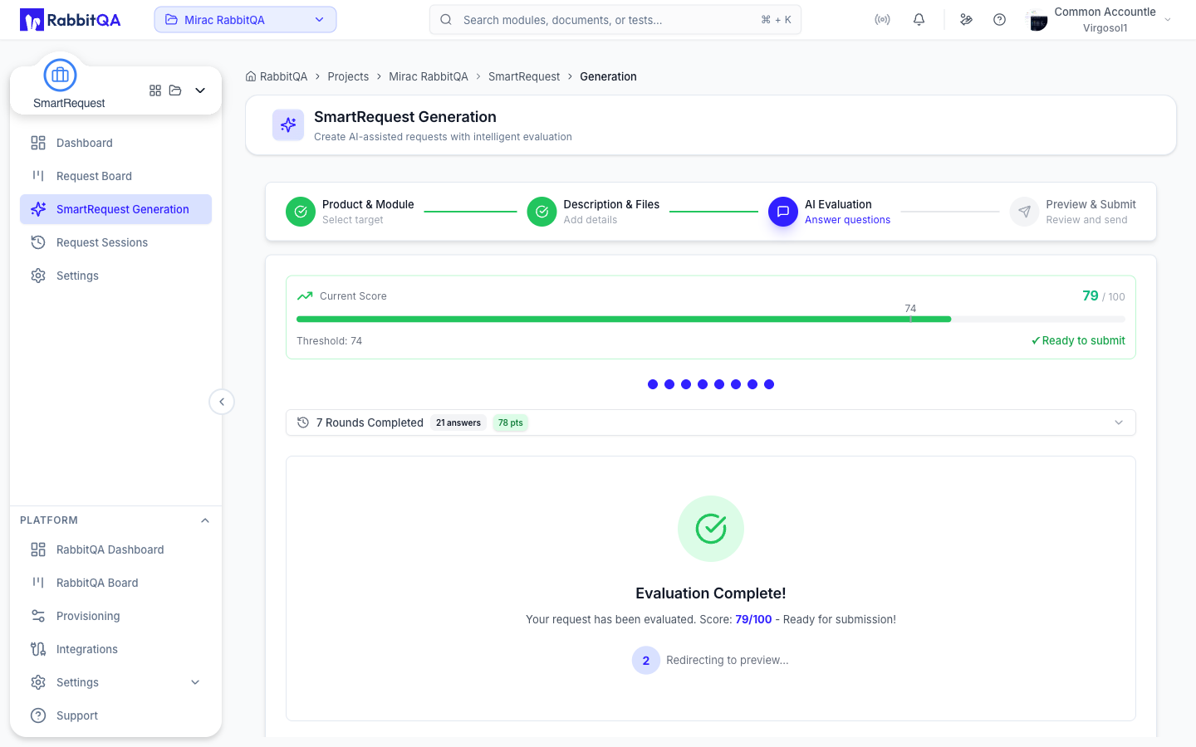Click Mirac RabbitQA breadcrumb

429,76
